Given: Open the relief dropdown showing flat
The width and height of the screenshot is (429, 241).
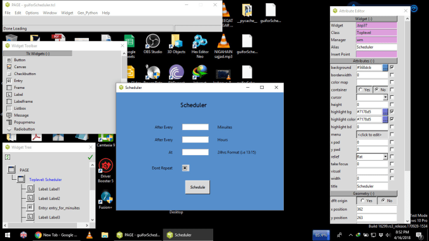Looking at the screenshot, I should point(385,156).
